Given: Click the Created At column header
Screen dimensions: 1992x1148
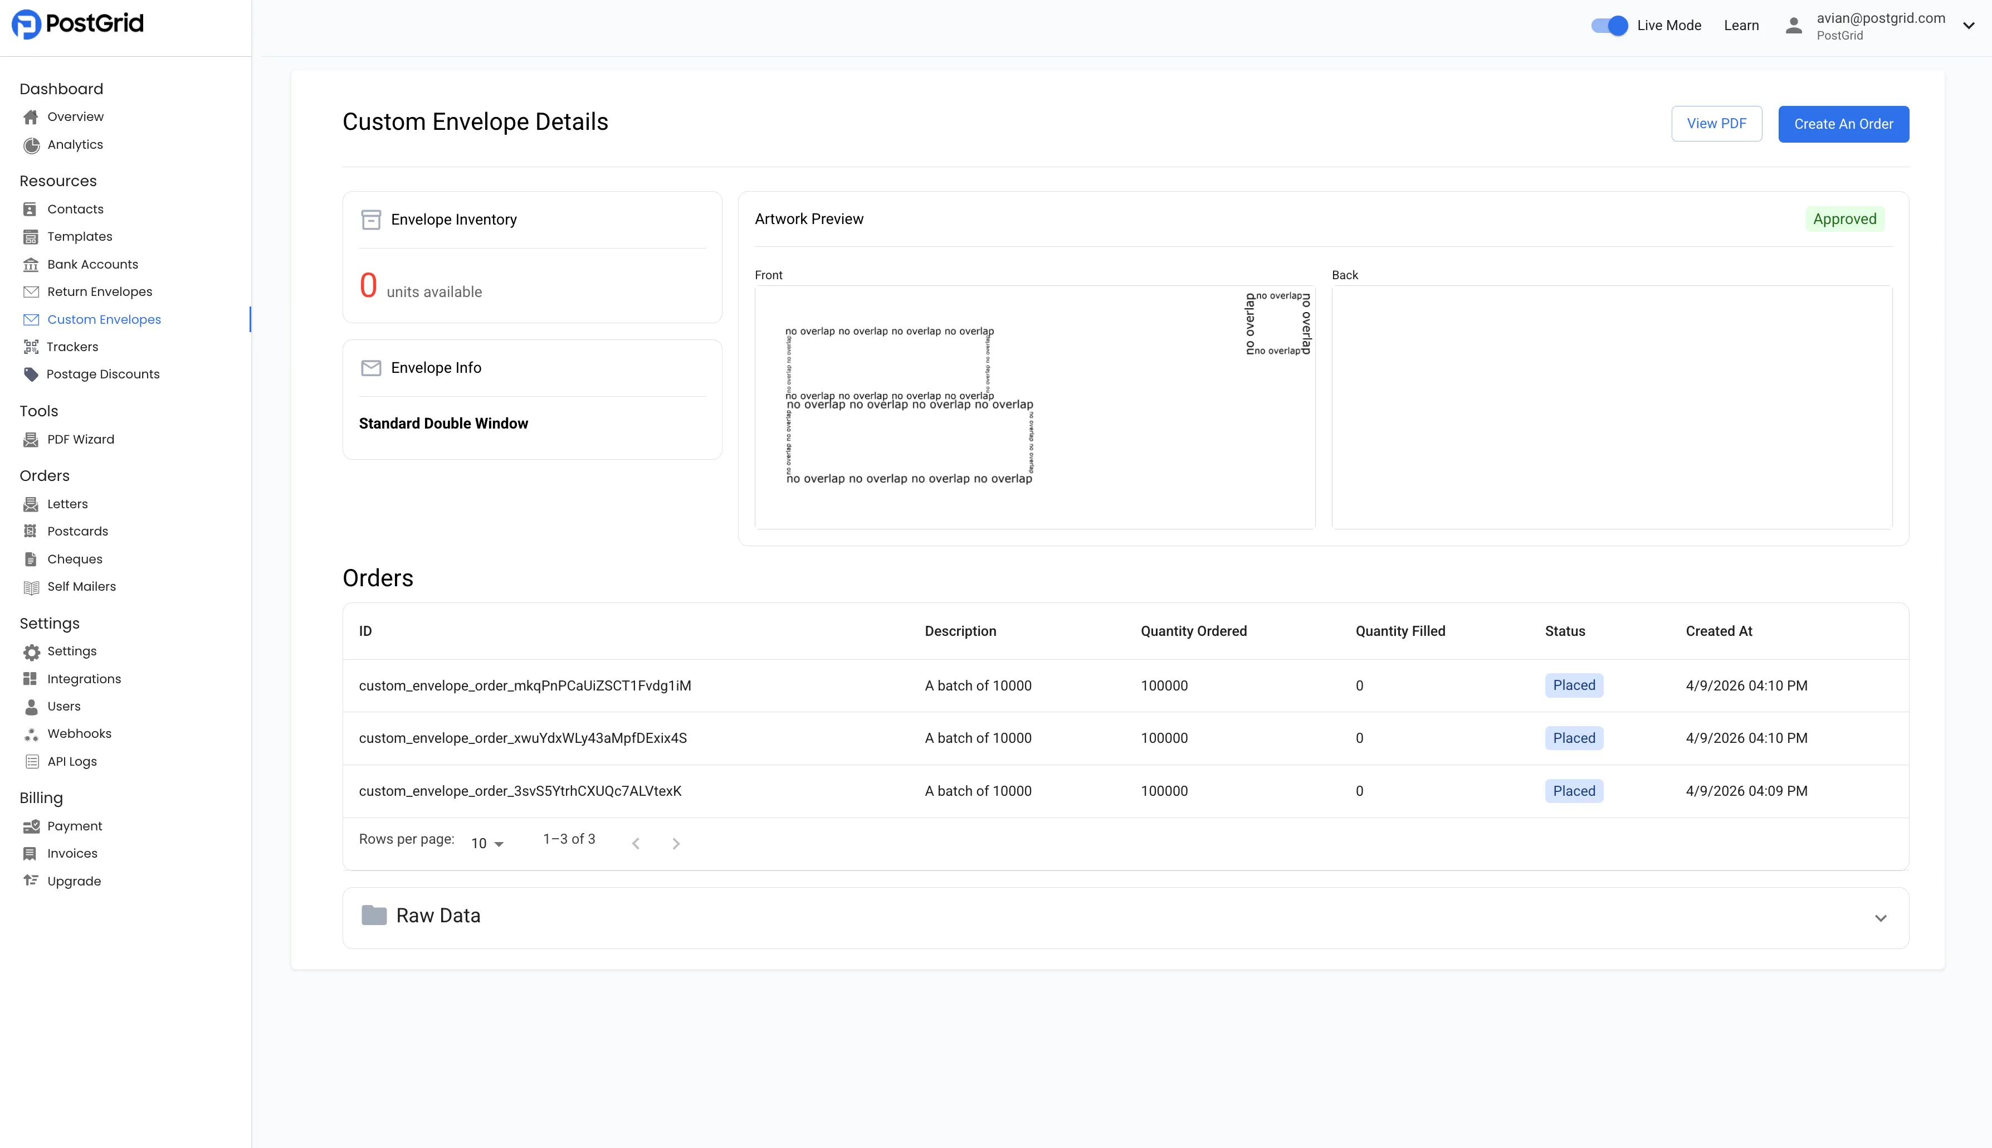Looking at the screenshot, I should point(1718,631).
